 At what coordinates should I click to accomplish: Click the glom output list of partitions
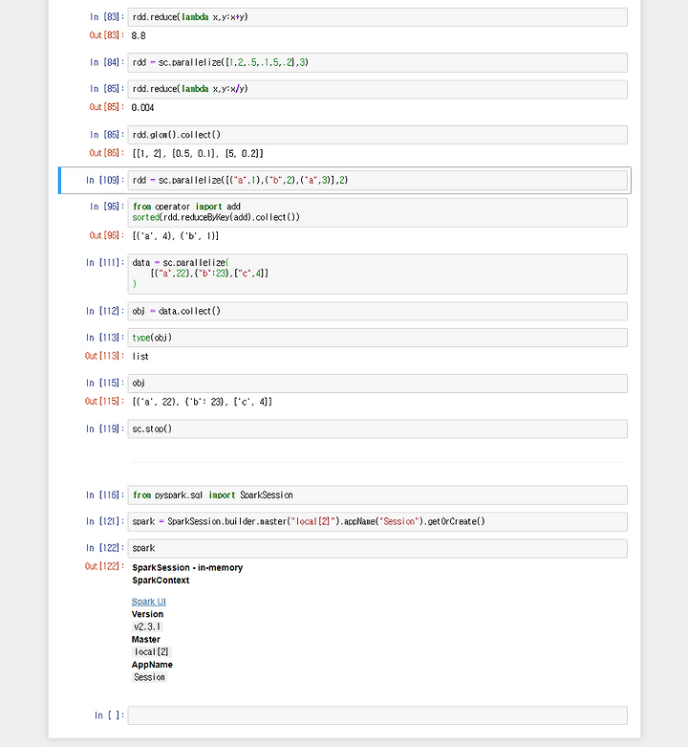198,153
